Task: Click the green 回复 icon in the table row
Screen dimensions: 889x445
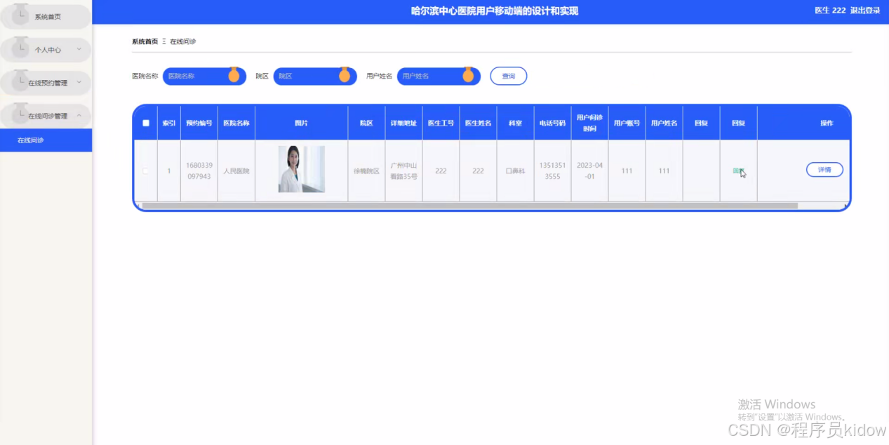Action: tap(738, 170)
